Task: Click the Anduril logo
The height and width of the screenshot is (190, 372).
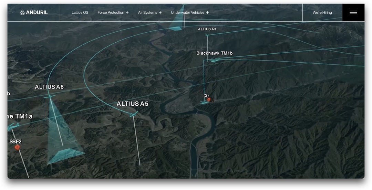Action: coord(34,12)
